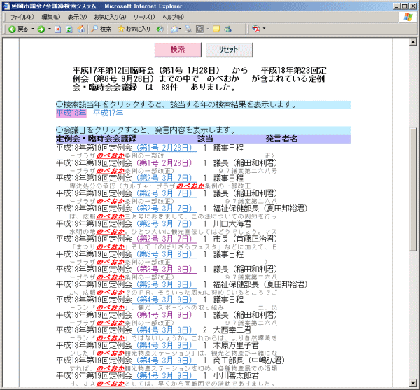Click the Print toolbar icon
The width and height of the screenshot is (420, 390).
click(188, 29)
